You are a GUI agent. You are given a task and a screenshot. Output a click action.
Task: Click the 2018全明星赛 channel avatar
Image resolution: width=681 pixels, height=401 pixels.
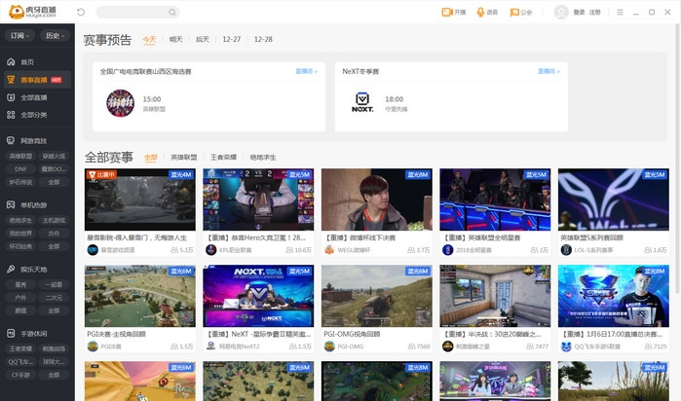click(x=448, y=250)
